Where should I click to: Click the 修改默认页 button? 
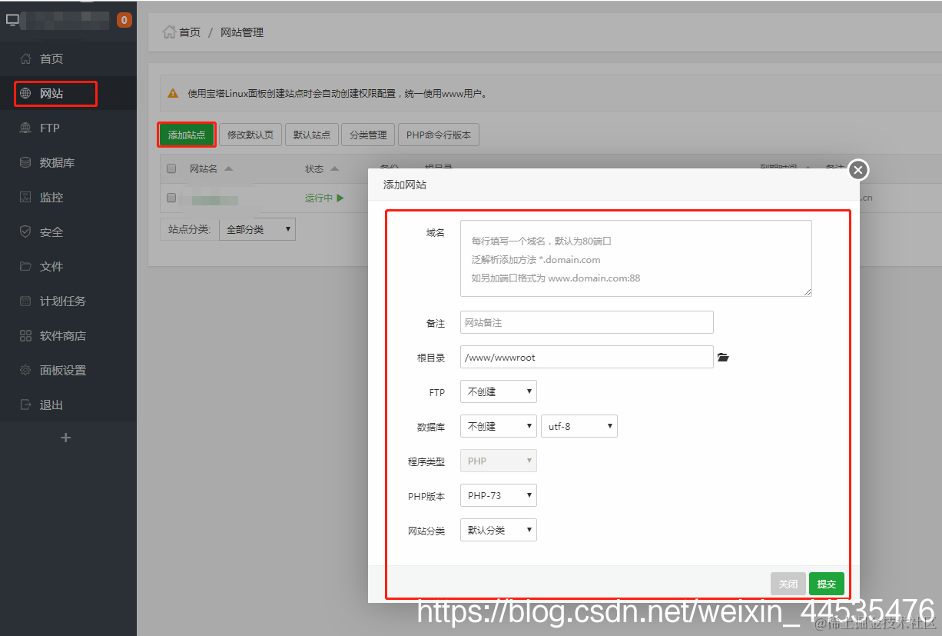tap(250, 135)
